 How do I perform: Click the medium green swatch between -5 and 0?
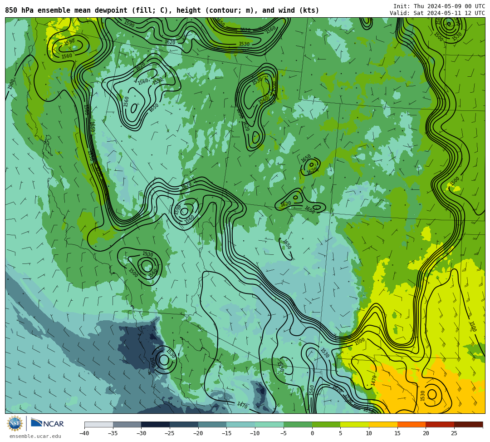tap(298, 424)
